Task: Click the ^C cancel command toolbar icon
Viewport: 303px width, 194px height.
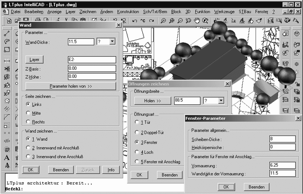Action: [143, 21]
